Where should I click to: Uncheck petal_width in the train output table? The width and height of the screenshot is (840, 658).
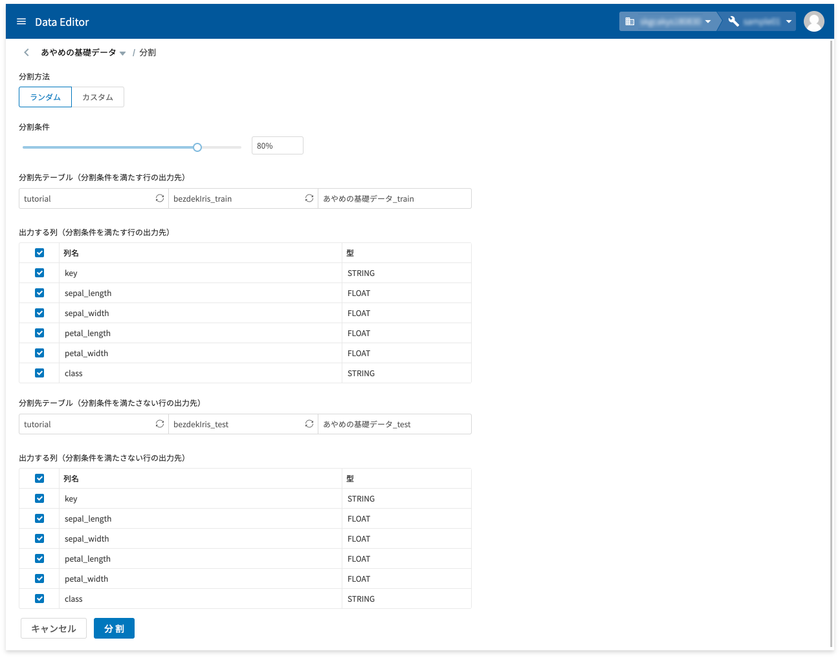pos(39,353)
